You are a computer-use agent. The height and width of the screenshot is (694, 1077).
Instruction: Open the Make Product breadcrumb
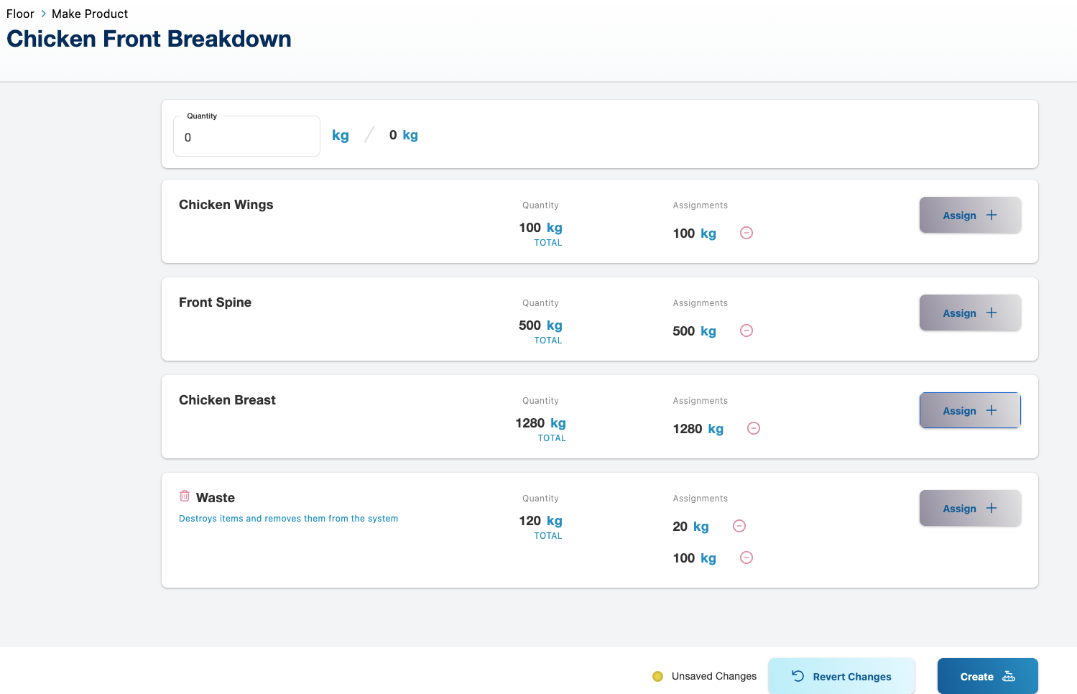coord(90,14)
